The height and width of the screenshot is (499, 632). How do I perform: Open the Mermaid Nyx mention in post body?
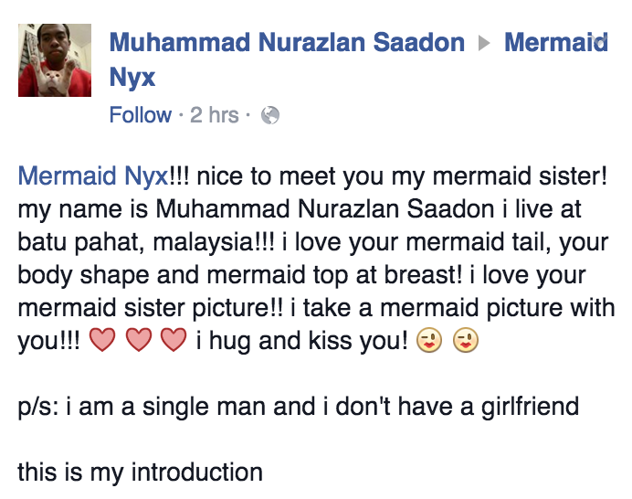pyautogui.click(x=88, y=175)
